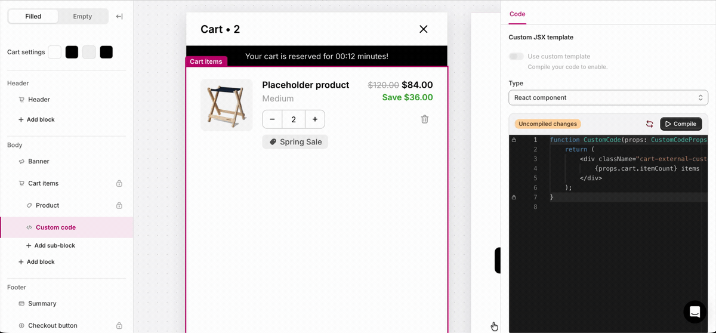Image resolution: width=716 pixels, height=333 pixels.
Task: Pick the first black Cart settings swatch
Action: pyautogui.click(x=72, y=52)
